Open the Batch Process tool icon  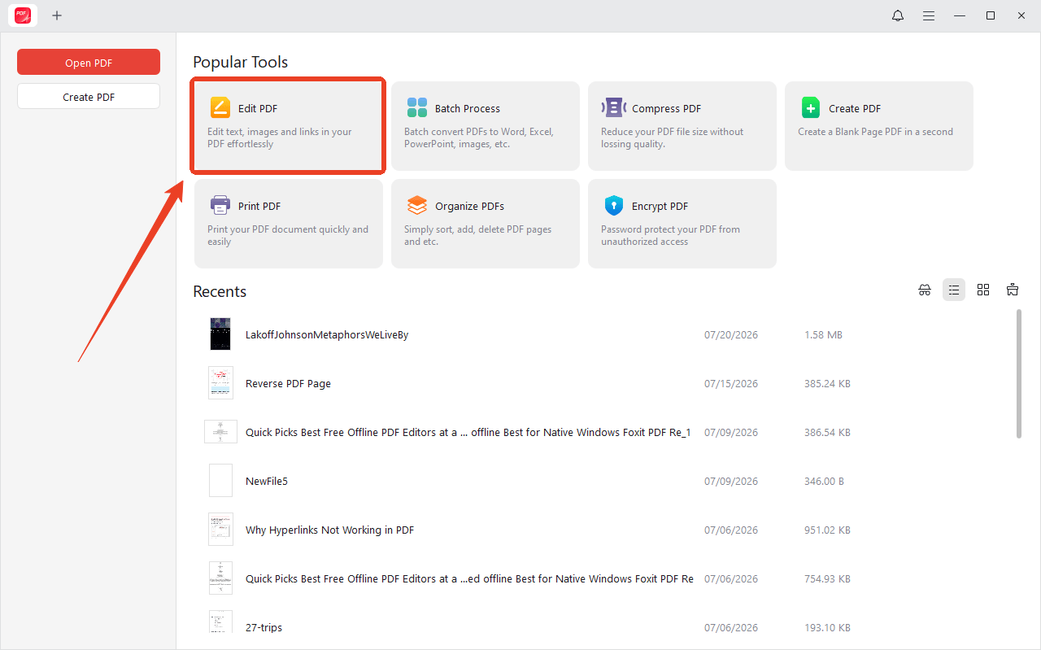click(417, 108)
